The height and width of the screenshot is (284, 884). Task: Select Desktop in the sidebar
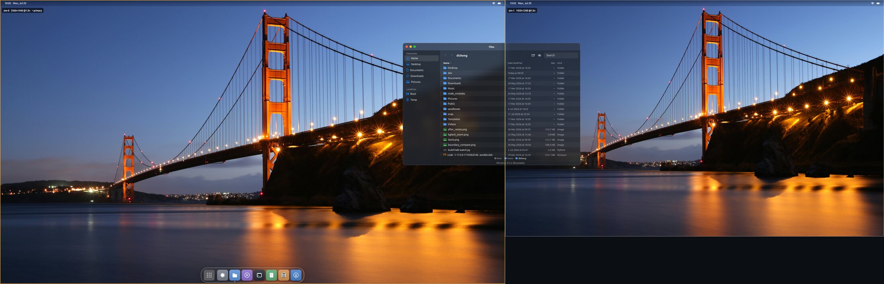coord(422,64)
